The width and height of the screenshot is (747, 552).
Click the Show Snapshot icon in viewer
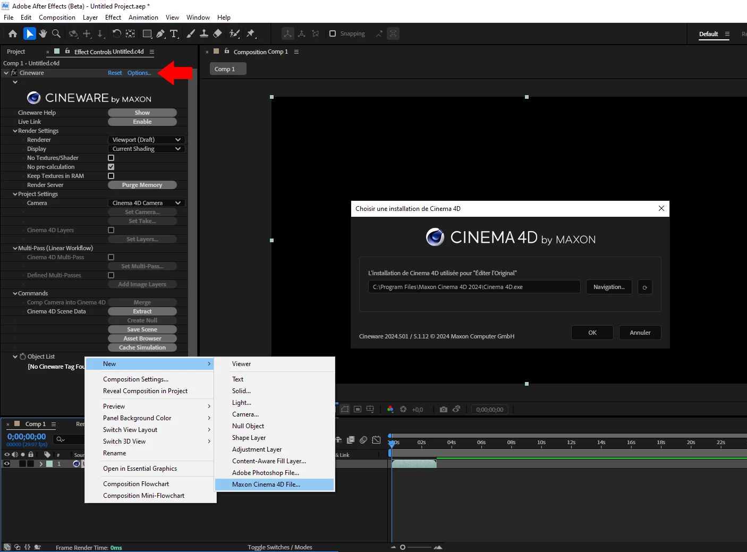click(x=456, y=409)
